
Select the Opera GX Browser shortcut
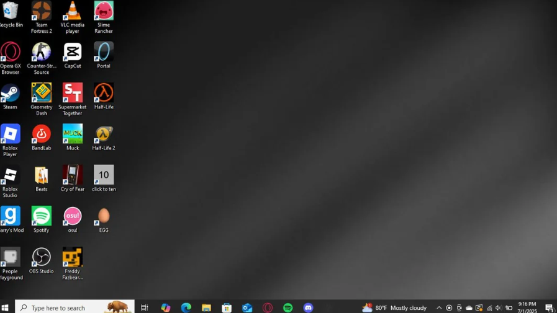click(11, 58)
